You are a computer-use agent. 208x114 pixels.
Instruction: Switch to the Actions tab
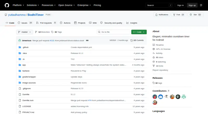coord(65,23)
